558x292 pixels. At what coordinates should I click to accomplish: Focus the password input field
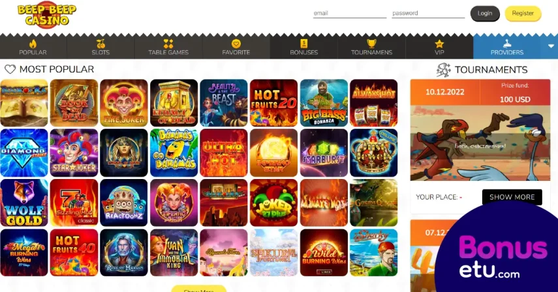coord(428,13)
